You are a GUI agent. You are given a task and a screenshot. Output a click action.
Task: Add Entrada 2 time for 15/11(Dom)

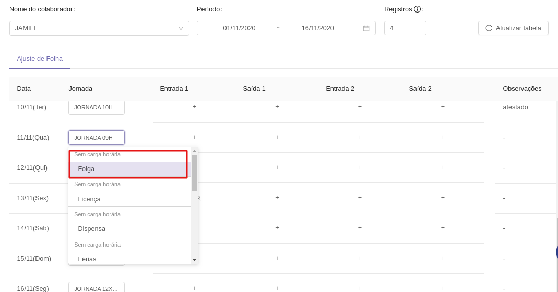[x=360, y=258]
